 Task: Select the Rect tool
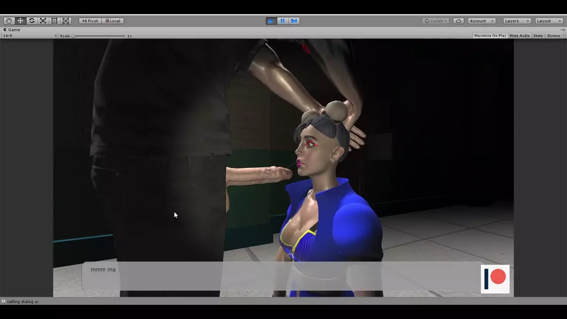coord(54,21)
